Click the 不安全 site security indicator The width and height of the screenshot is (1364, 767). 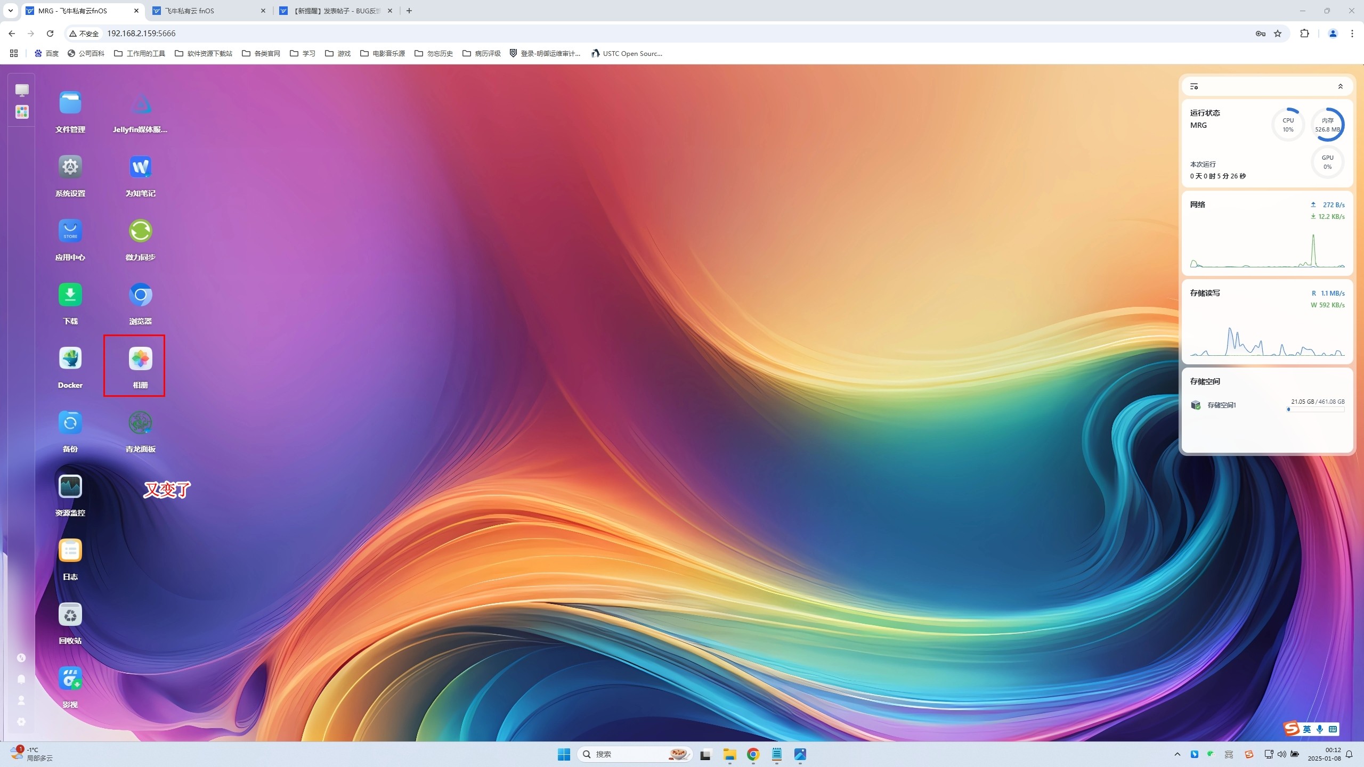(84, 34)
